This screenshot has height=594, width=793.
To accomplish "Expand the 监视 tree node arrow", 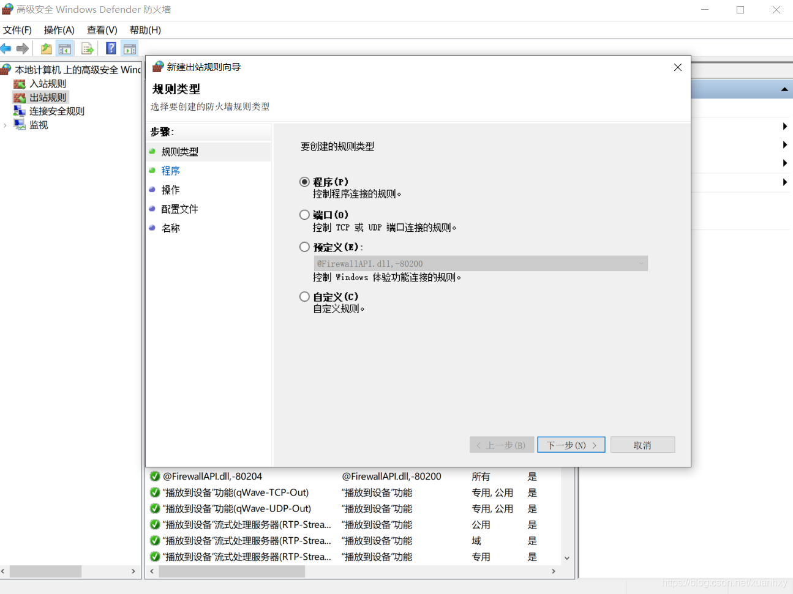I will (6, 125).
